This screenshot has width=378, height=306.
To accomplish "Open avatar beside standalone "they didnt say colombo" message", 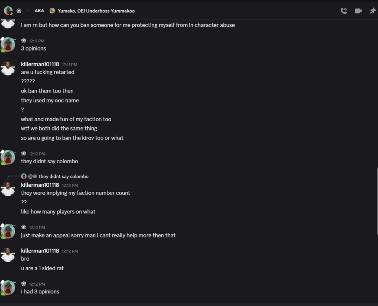I will pos(8,157).
